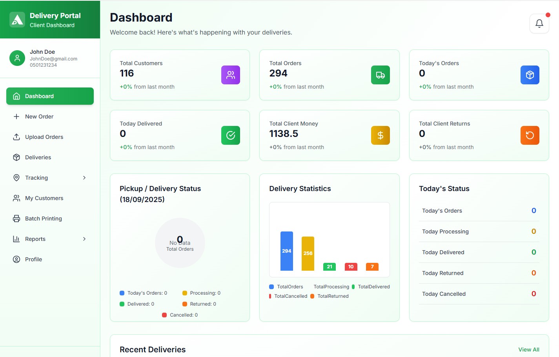Click the blue box Today's Orders icon
559x357 pixels.
[530, 75]
